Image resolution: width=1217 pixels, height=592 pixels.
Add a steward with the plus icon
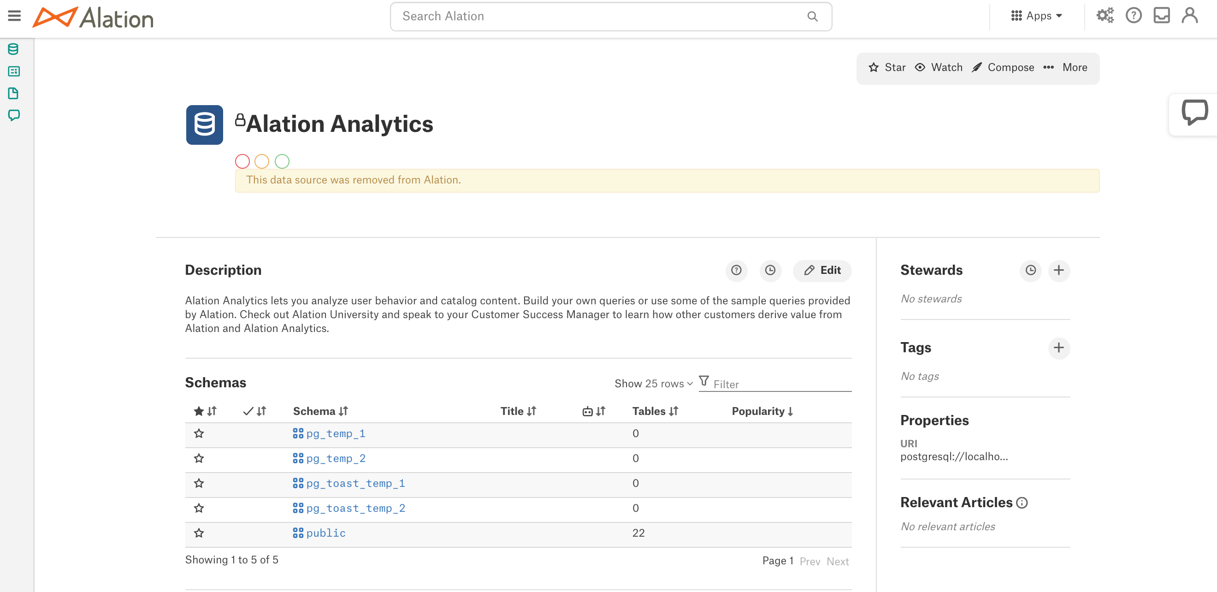[1059, 270]
